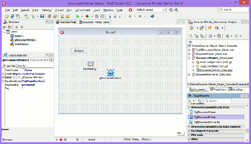
Task: Click the Step Over debug icon
Action: tap(115, 16)
